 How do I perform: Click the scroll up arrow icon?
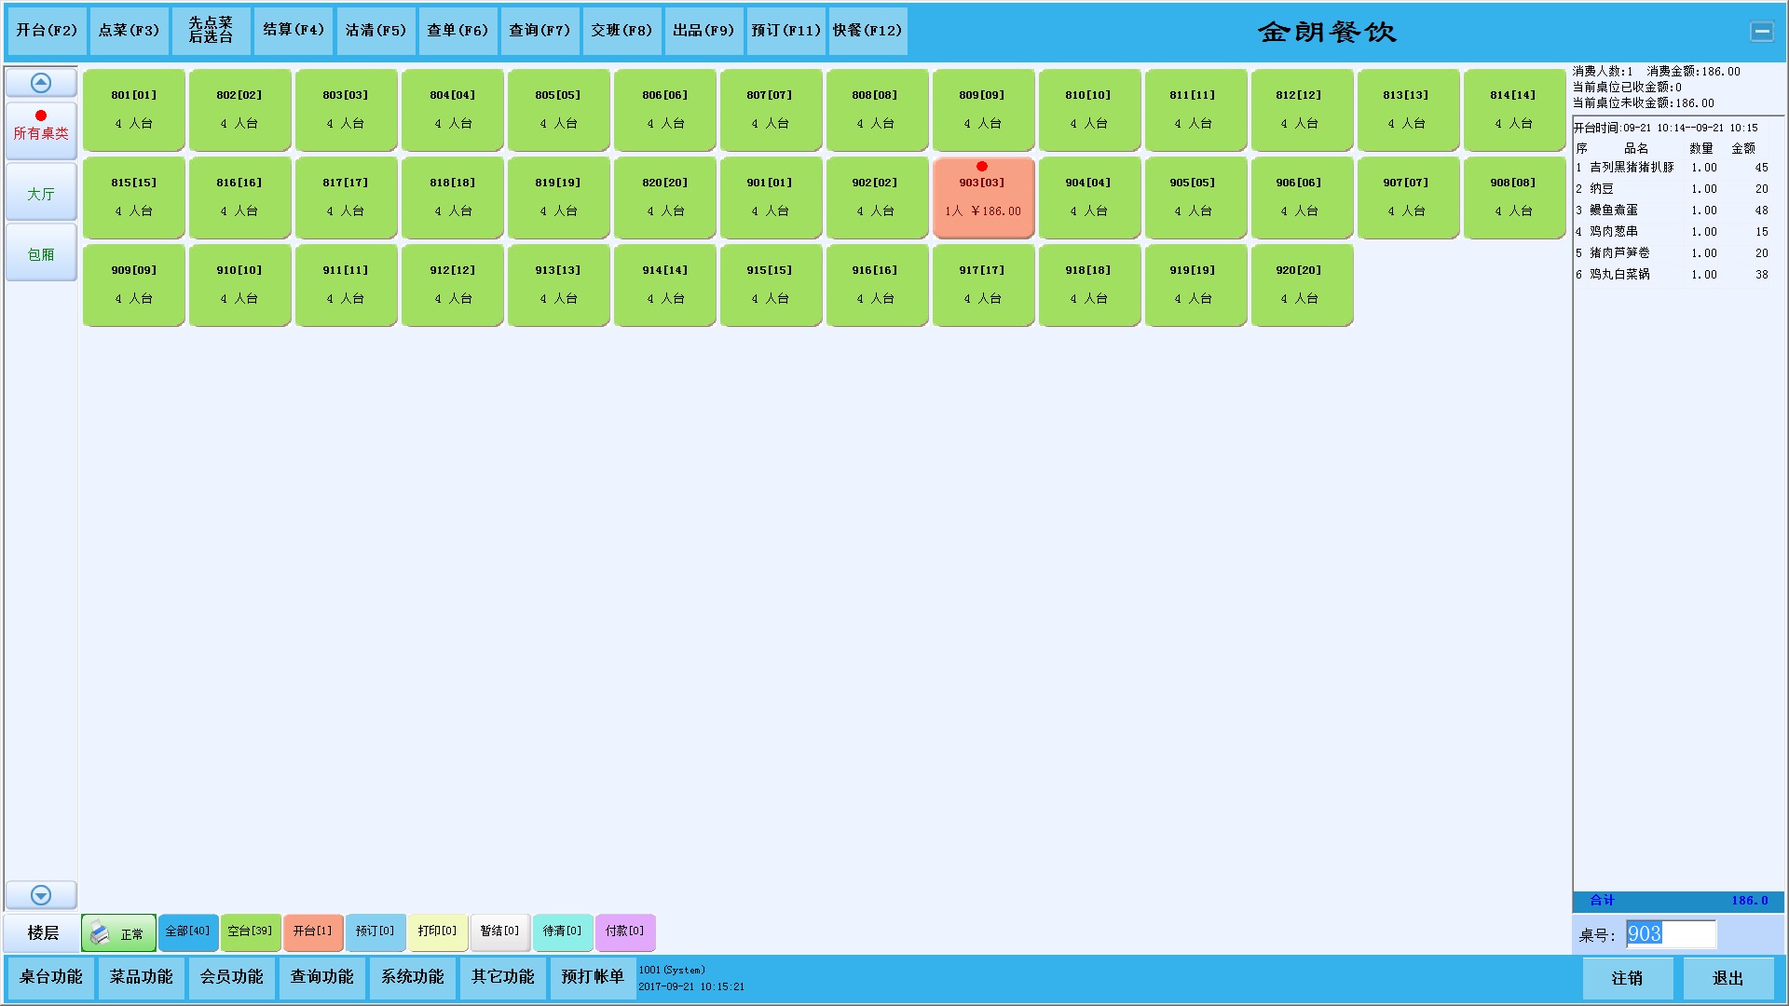pyautogui.click(x=41, y=83)
